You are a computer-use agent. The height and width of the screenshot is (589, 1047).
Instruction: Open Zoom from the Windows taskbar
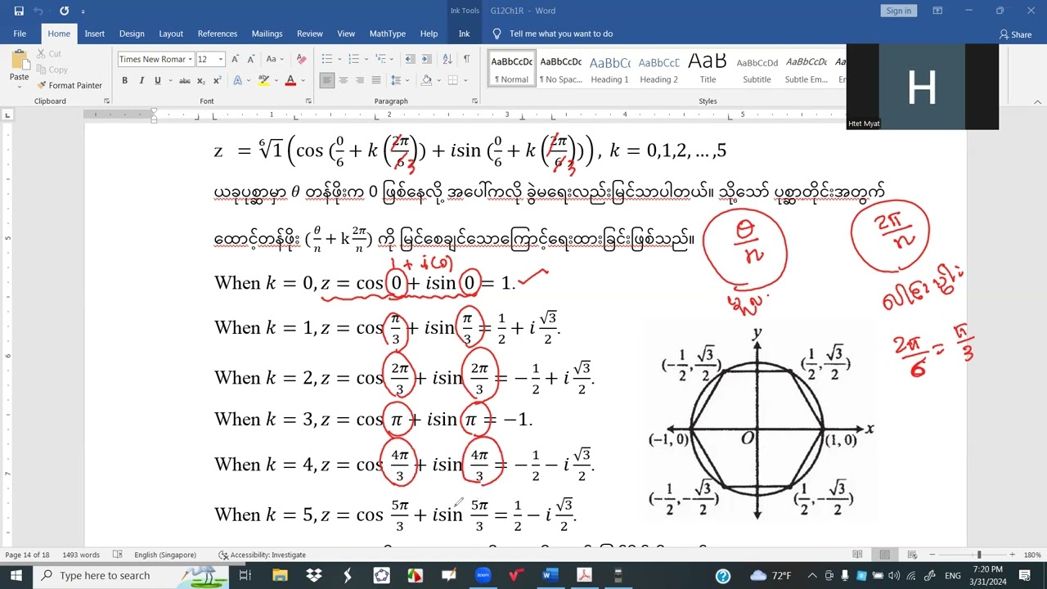coord(483,576)
